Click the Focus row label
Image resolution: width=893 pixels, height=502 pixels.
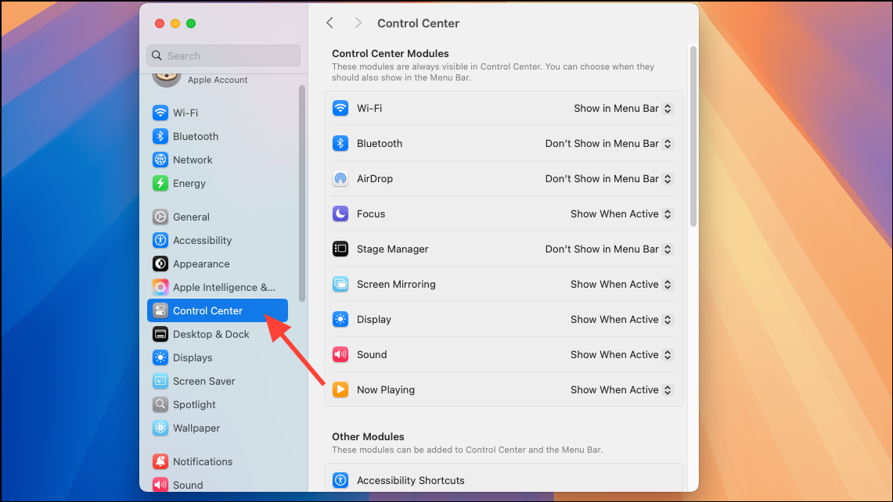(x=371, y=214)
